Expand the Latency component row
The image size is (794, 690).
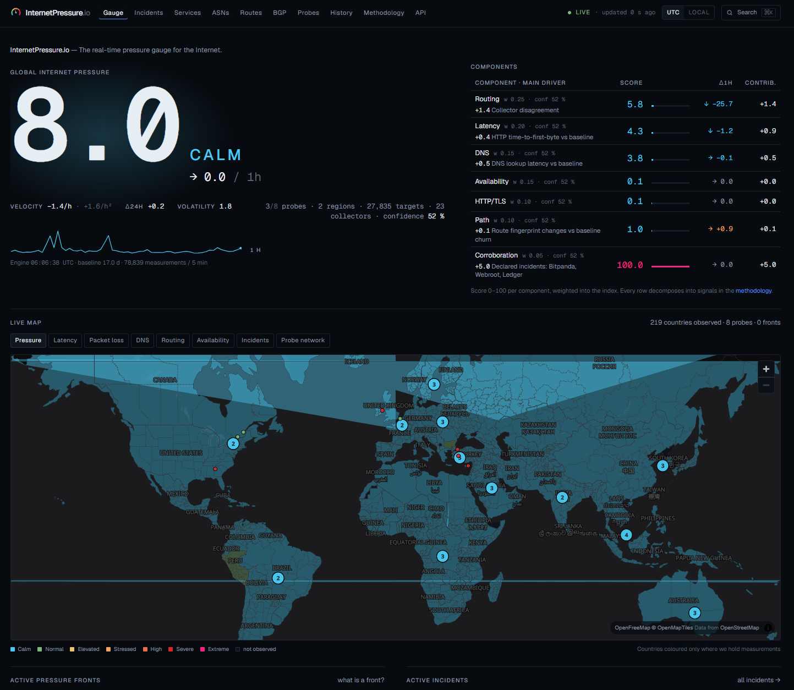pos(625,131)
